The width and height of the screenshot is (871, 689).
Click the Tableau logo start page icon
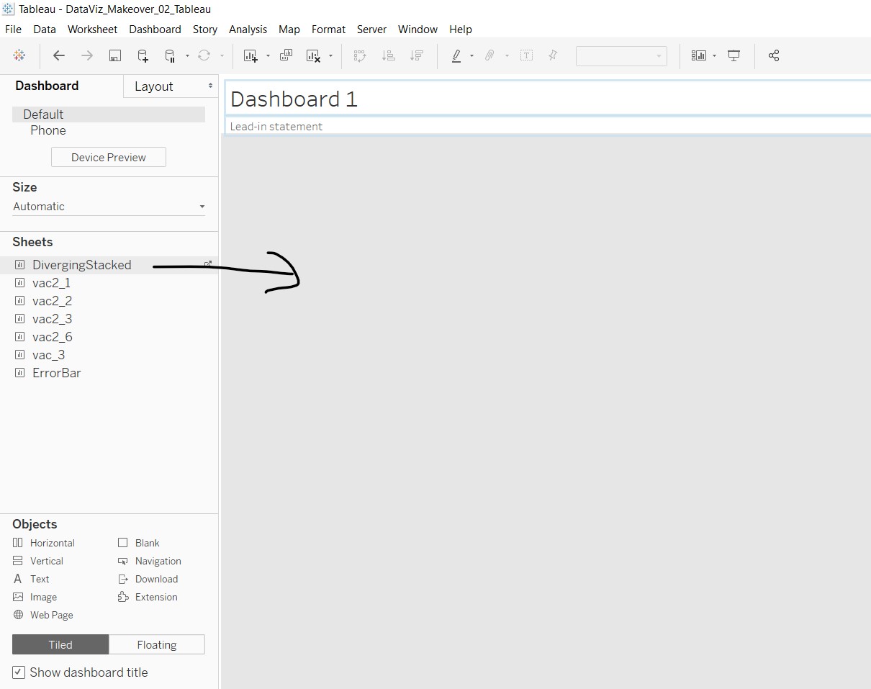click(x=19, y=56)
